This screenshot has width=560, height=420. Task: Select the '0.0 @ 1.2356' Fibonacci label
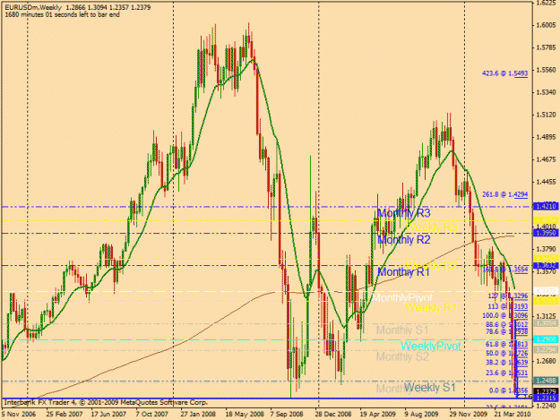coord(508,390)
